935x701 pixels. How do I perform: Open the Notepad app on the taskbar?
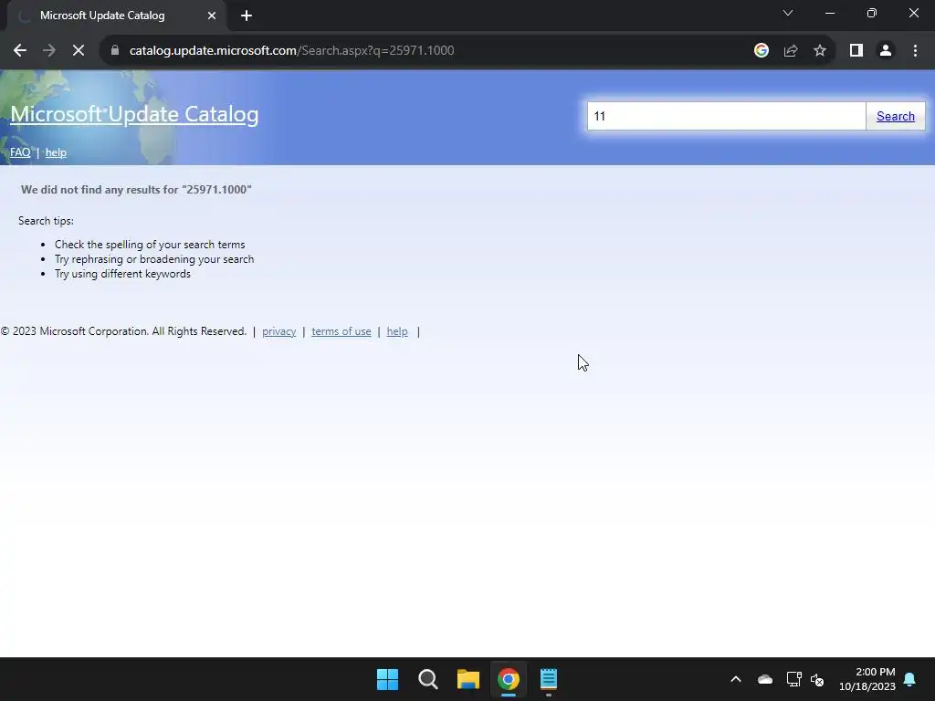click(549, 679)
